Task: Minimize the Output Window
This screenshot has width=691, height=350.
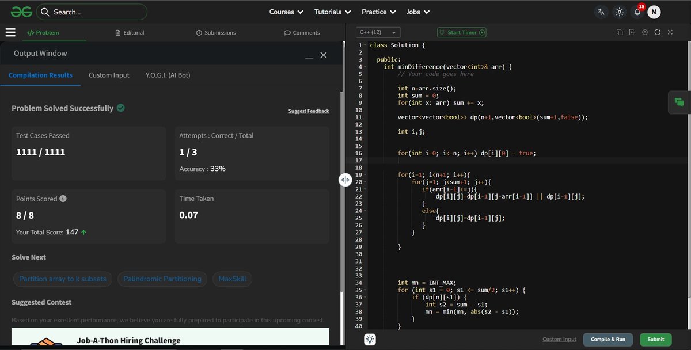Action: (x=309, y=56)
